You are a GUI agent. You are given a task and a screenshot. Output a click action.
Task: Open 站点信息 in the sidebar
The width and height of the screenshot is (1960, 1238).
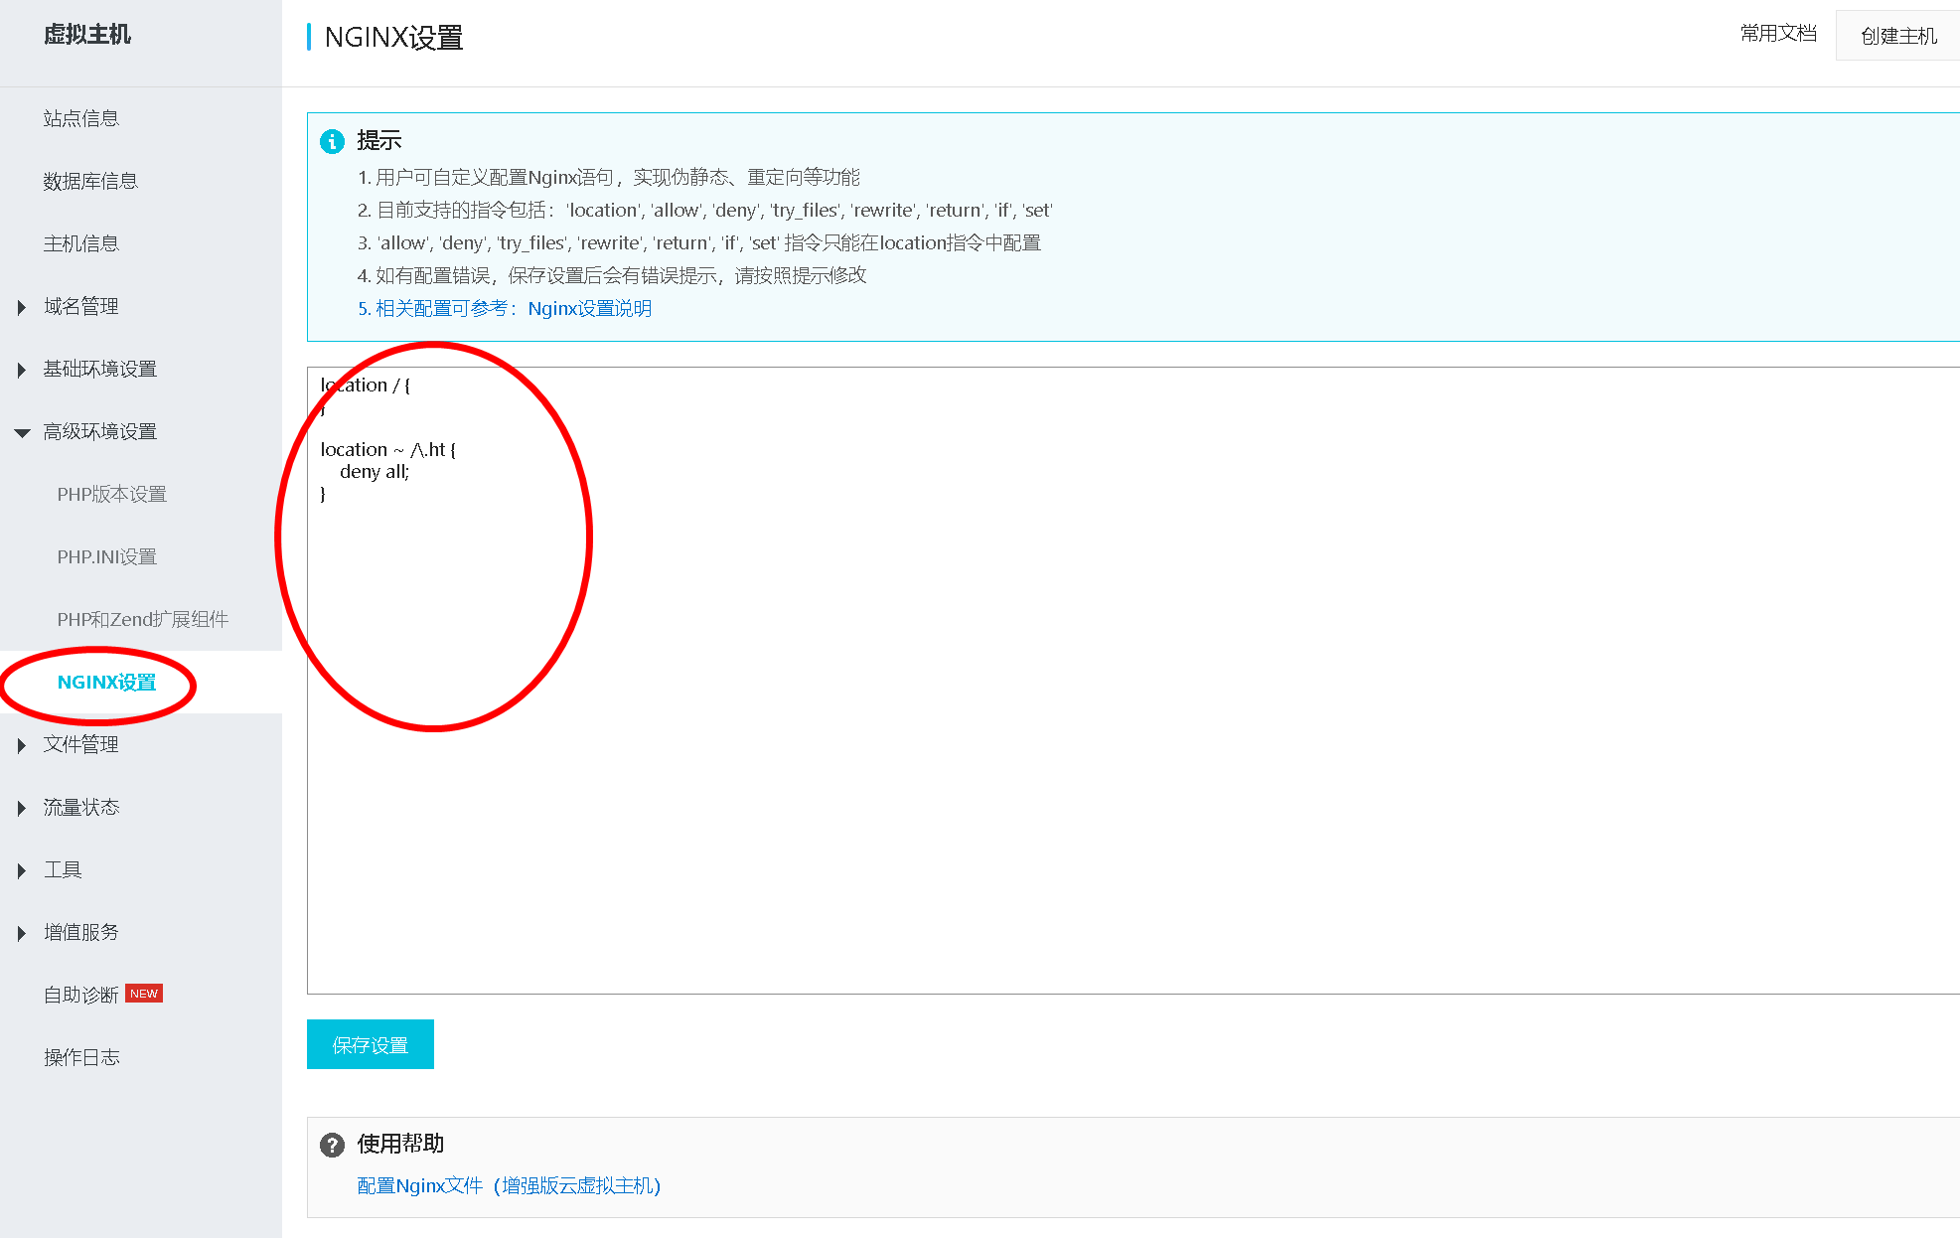[80, 118]
